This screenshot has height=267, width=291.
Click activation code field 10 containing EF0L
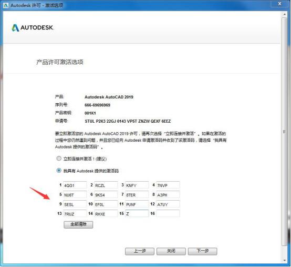pyautogui.click(x=106, y=204)
